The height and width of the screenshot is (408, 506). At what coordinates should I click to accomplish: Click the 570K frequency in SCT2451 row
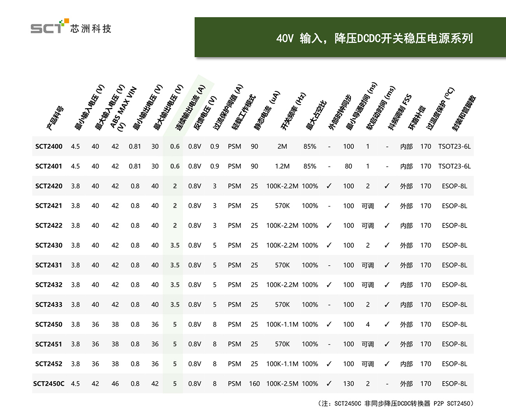(x=282, y=344)
